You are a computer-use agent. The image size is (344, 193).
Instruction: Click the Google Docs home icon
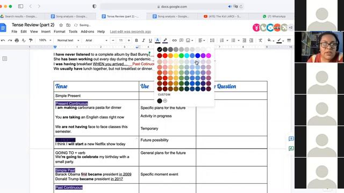tap(3, 28)
